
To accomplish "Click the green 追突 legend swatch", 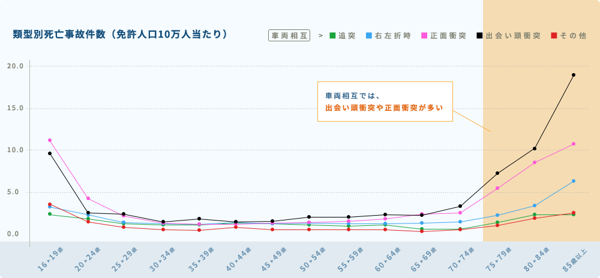I will [332, 35].
